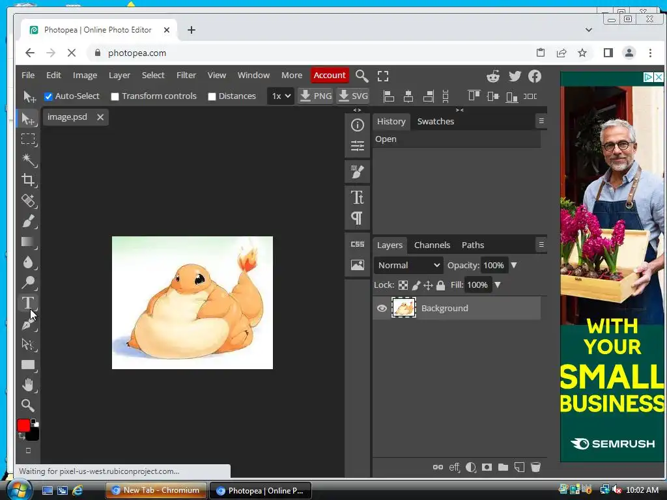667x500 pixels.
Task: Select the Brush tool
Action: (28, 221)
